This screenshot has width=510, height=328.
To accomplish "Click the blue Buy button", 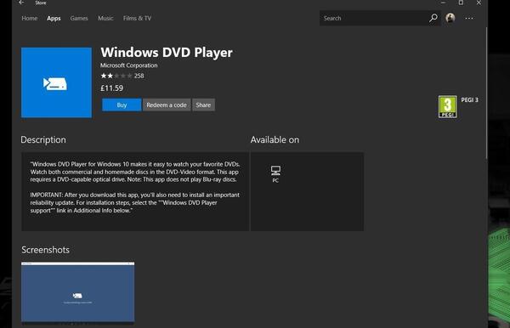I will pos(122,105).
